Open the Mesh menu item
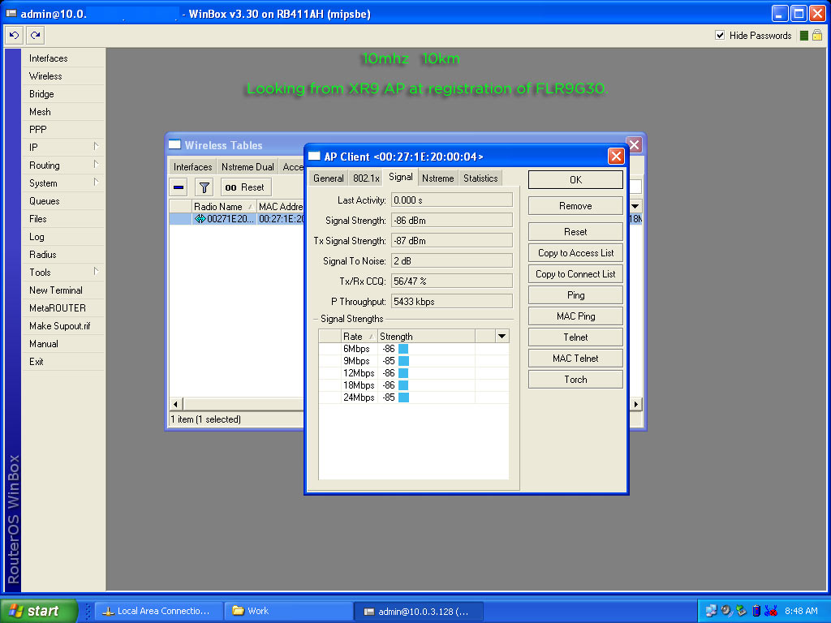The image size is (831, 623). click(62, 112)
